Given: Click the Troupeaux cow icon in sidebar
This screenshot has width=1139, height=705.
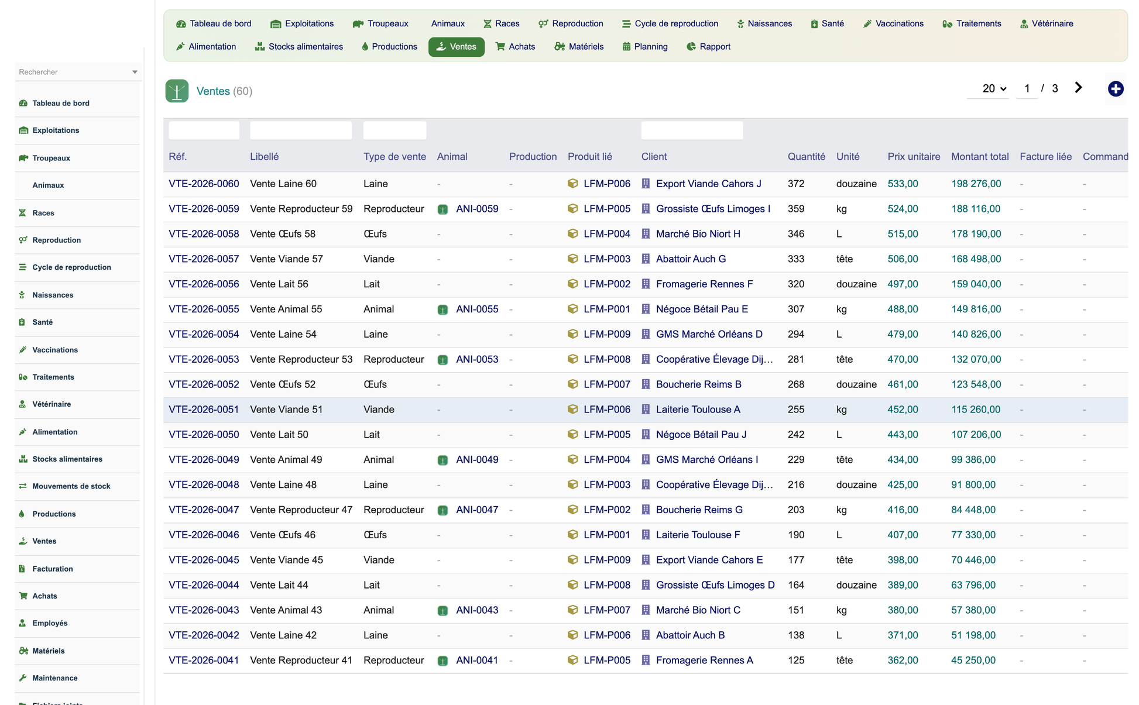Looking at the screenshot, I should [x=23, y=158].
